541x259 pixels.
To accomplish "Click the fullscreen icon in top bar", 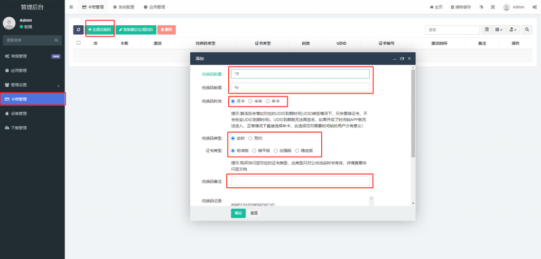I will click(493, 7).
